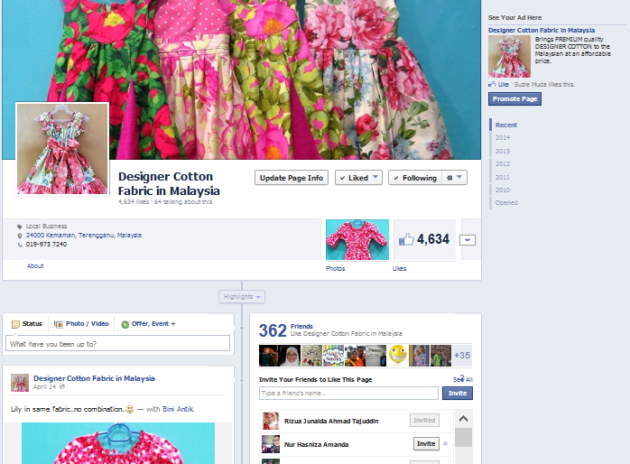Click the Promote Page button
Screen dimensions: 630x464
tap(514, 98)
